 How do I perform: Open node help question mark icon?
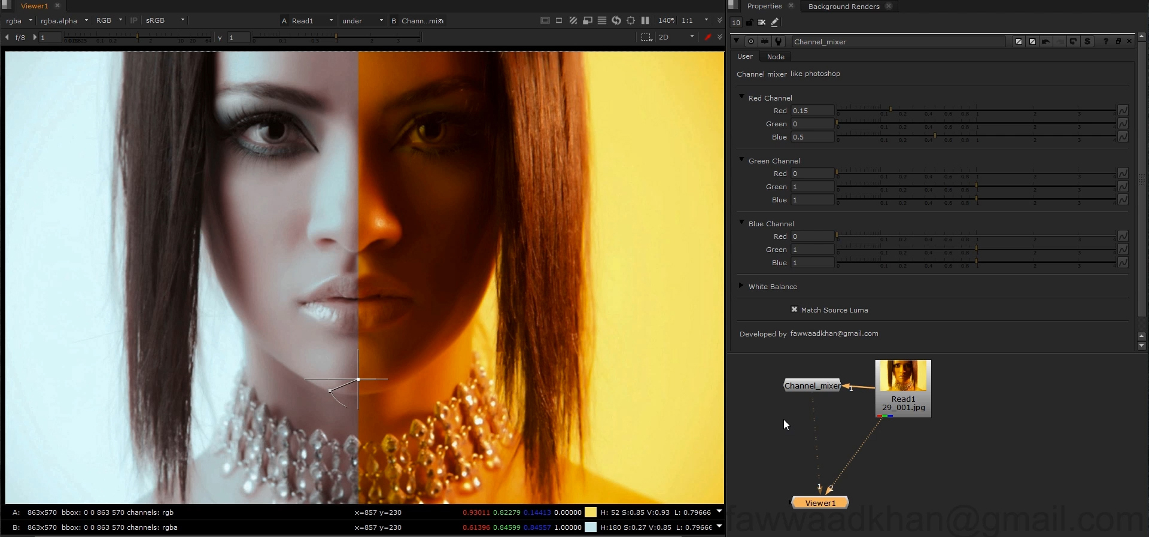1105,41
